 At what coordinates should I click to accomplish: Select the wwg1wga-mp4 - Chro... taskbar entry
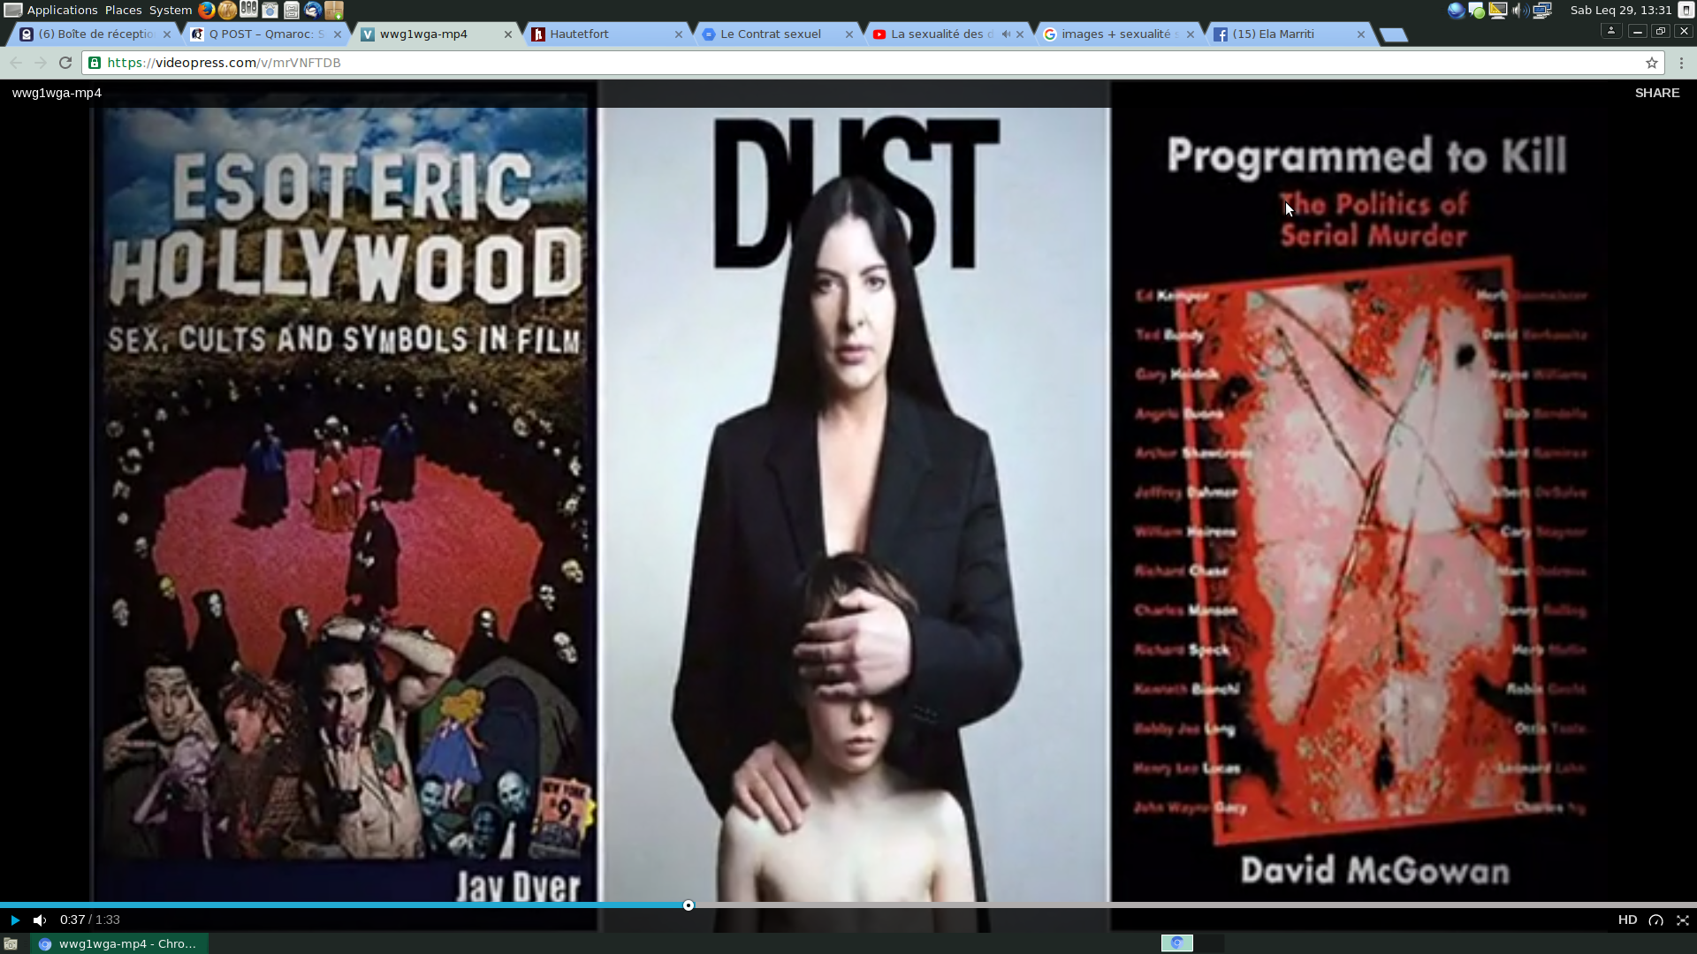(x=119, y=943)
